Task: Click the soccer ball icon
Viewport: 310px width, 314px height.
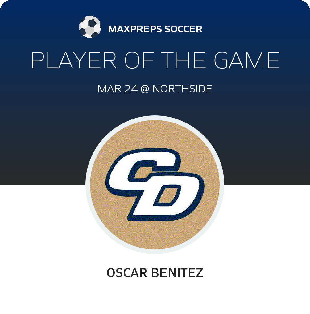Action: [90, 27]
